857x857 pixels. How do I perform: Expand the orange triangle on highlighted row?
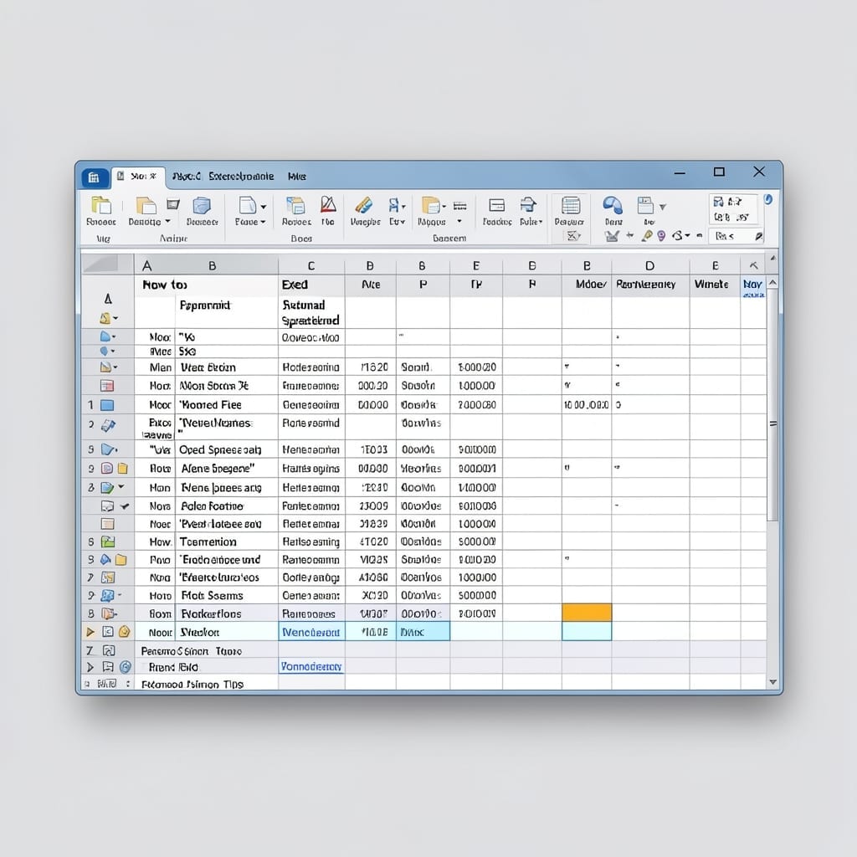pyautogui.click(x=90, y=632)
